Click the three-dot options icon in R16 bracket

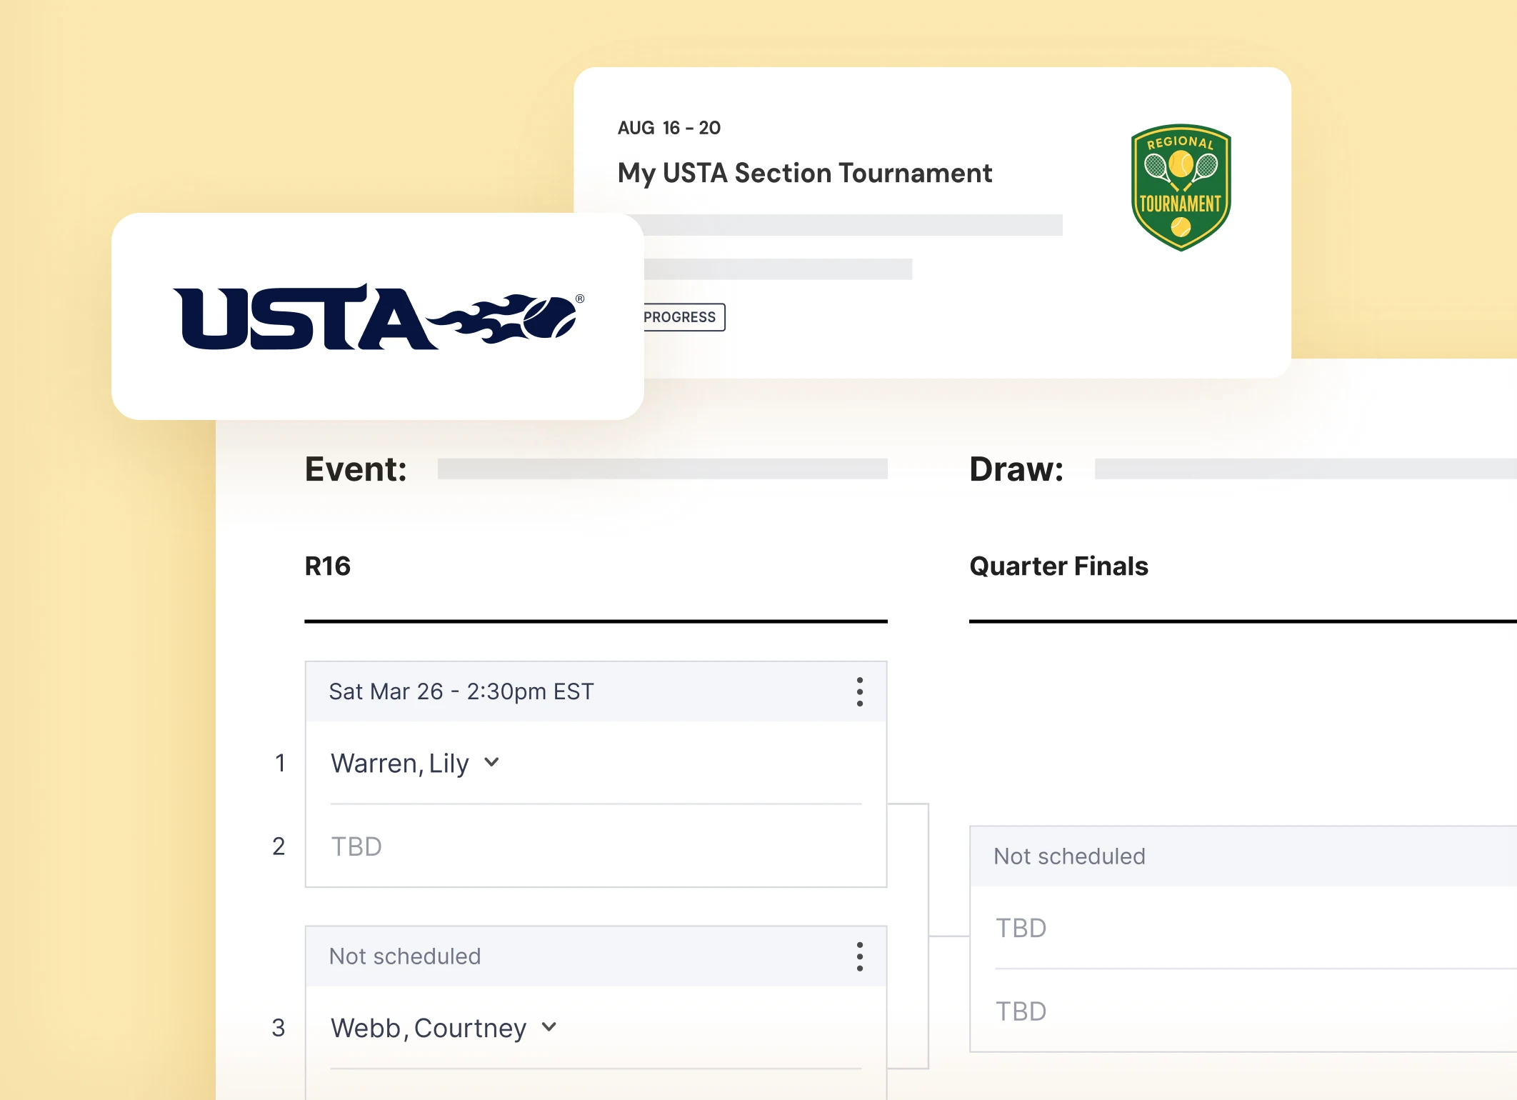point(860,691)
